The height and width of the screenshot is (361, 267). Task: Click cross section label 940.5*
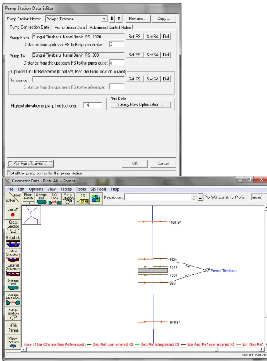click(x=175, y=323)
